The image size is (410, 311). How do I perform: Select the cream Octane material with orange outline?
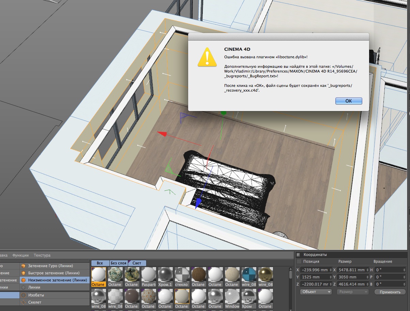[x=182, y=299]
